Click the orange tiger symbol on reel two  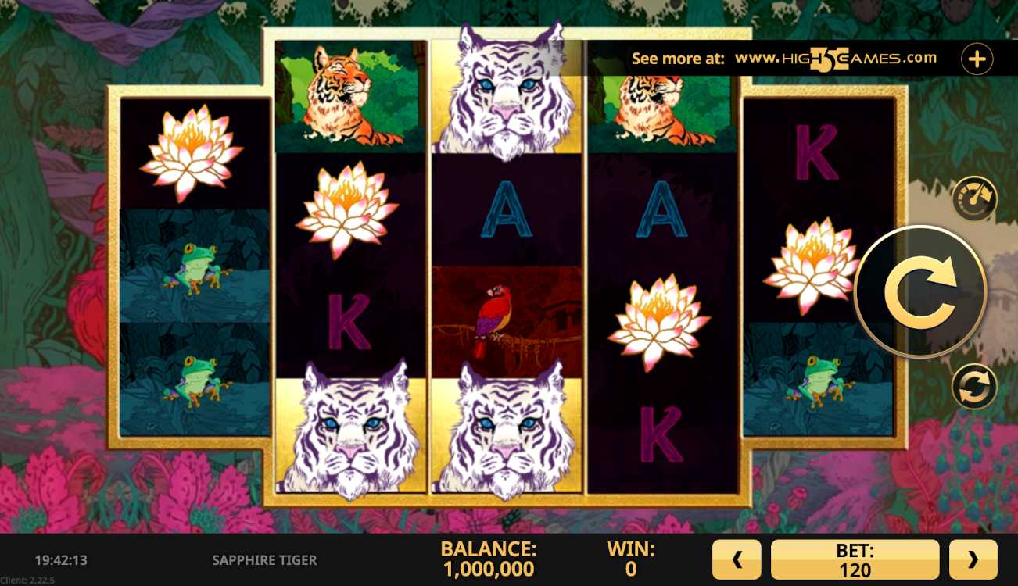coord(351,96)
